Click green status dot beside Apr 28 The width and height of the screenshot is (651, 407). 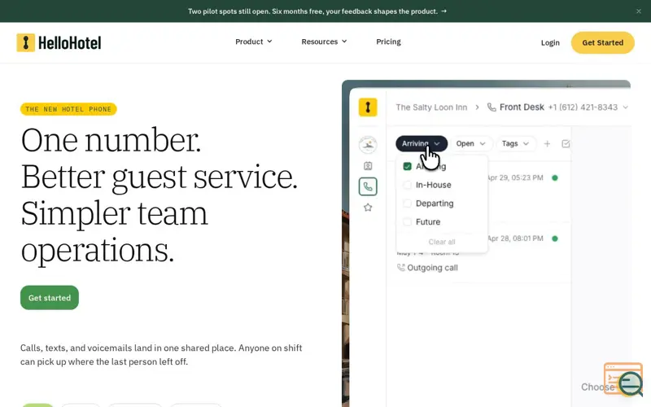click(x=555, y=239)
